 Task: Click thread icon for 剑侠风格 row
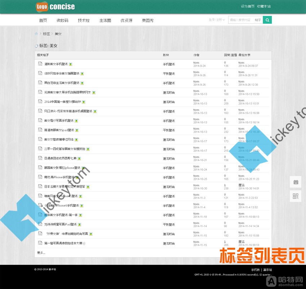coord(40,73)
